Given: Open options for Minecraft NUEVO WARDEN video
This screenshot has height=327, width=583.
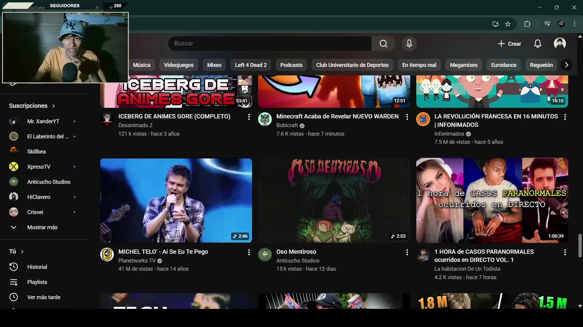Looking at the screenshot, I should (407, 117).
